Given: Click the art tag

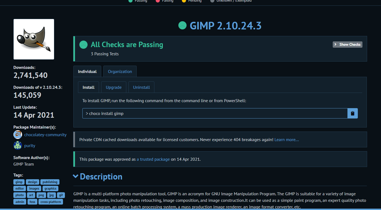Looking at the screenshot, I should pos(31,195).
